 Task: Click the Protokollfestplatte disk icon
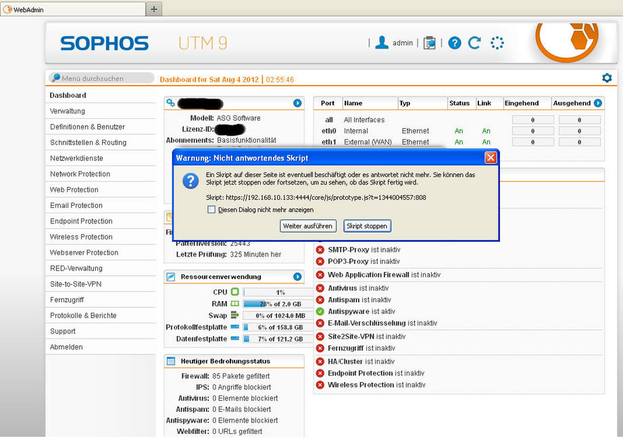click(235, 327)
